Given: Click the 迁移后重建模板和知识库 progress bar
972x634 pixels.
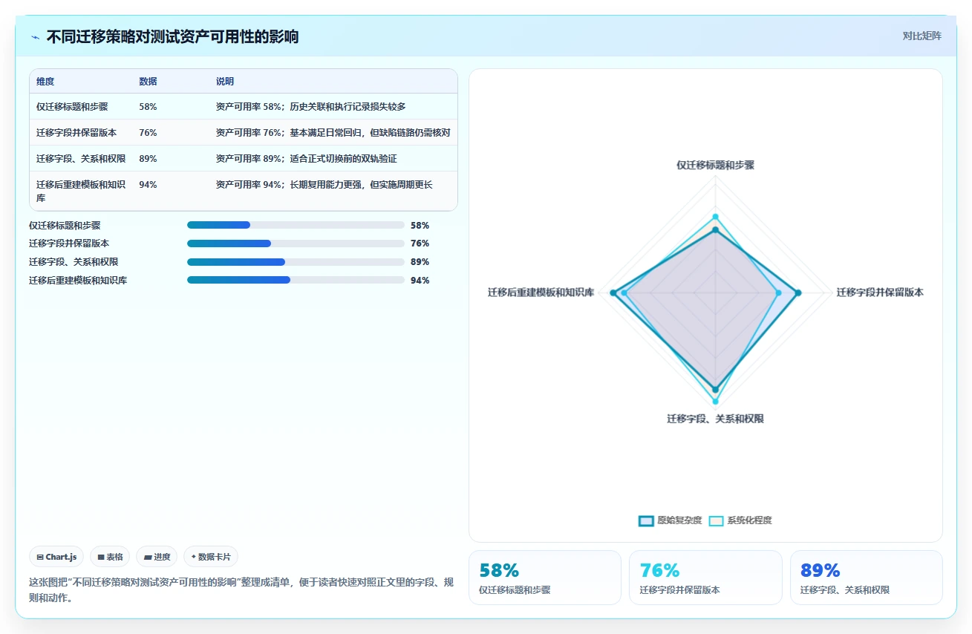Looking at the screenshot, I should (x=296, y=280).
